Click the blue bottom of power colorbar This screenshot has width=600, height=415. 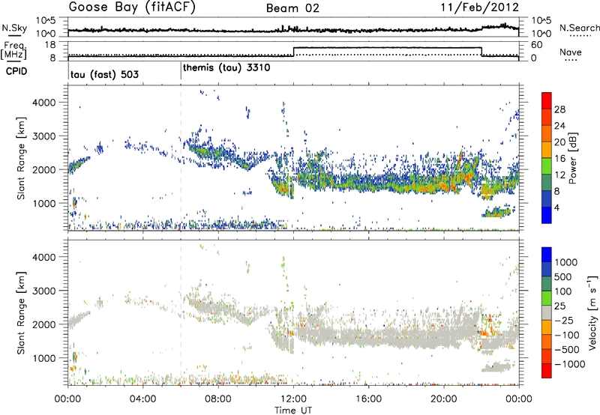coord(547,215)
